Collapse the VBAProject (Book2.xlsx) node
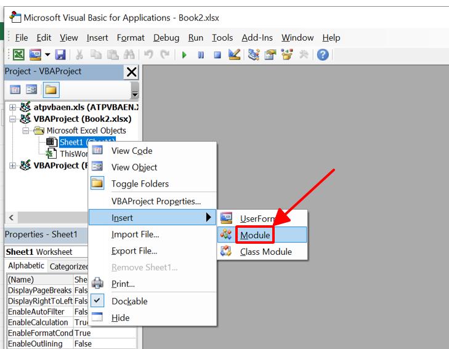This screenshot has width=449, height=349. (12, 119)
